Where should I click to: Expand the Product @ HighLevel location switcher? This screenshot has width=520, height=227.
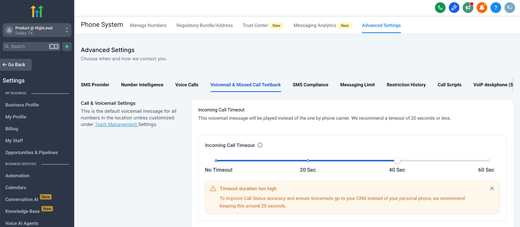[37, 30]
